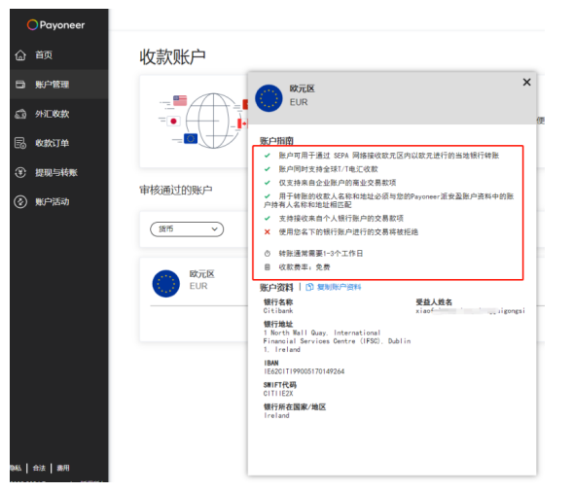The width and height of the screenshot is (573, 492).
Task: Click the globe illustration banner
Action: (203, 121)
